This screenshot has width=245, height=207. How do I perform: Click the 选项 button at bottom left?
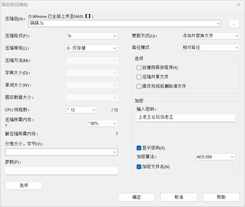pos(24,186)
